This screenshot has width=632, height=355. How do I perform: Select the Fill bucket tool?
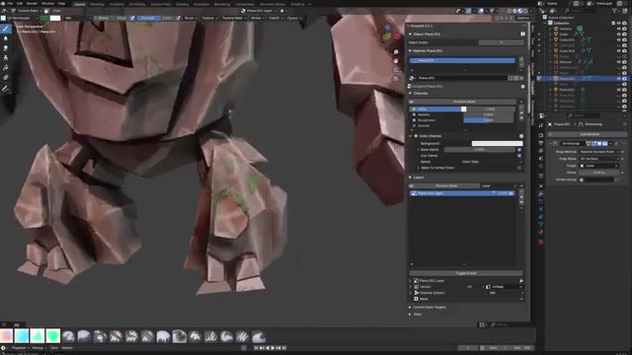[x=6, y=68]
